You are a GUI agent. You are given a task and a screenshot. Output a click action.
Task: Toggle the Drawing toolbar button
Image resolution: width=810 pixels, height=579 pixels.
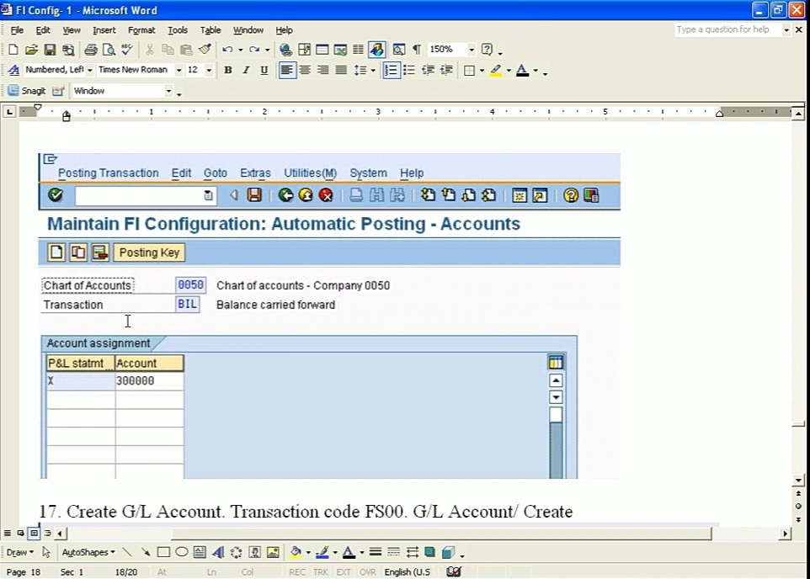376,50
